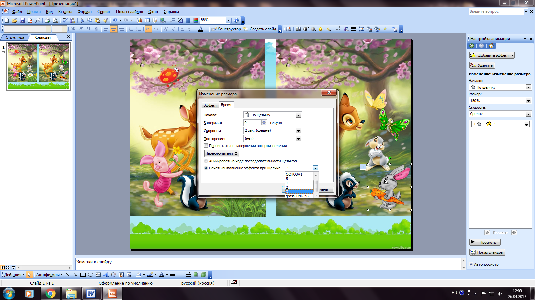Click Insert Picture icon on the Picture toolbar
This screenshot has height=300, width=535.
point(289,29)
